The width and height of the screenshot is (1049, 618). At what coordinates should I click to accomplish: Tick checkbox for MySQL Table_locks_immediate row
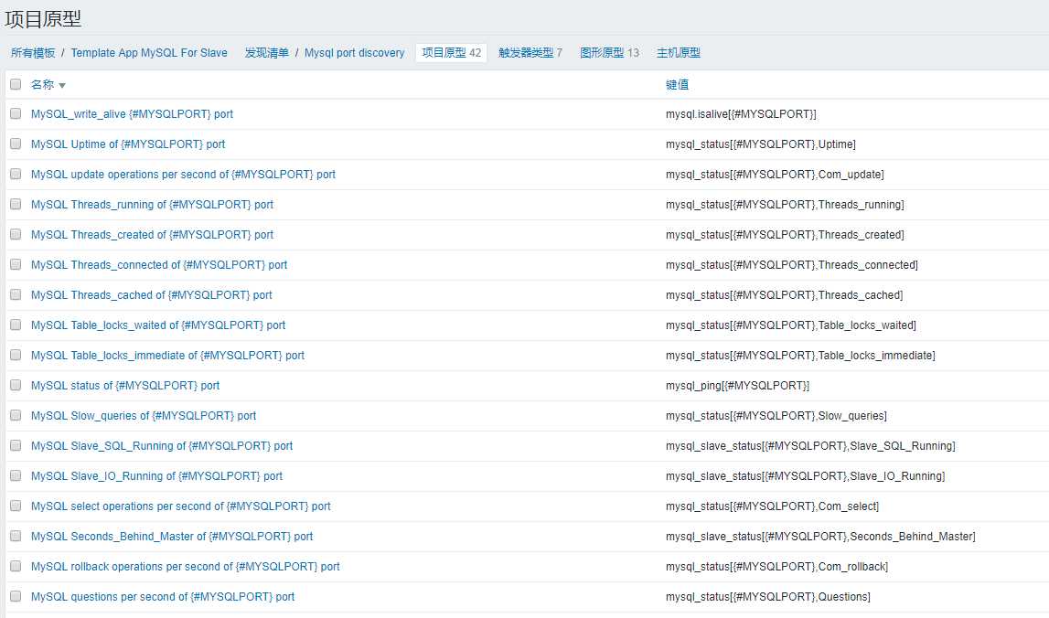click(x=16, y=355)
